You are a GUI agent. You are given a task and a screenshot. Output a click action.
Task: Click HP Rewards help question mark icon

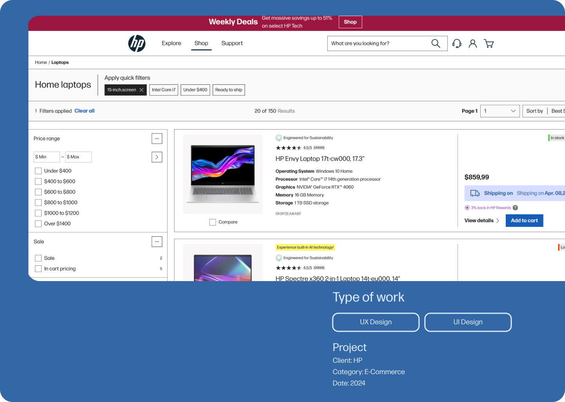click(x=515, y=208)
